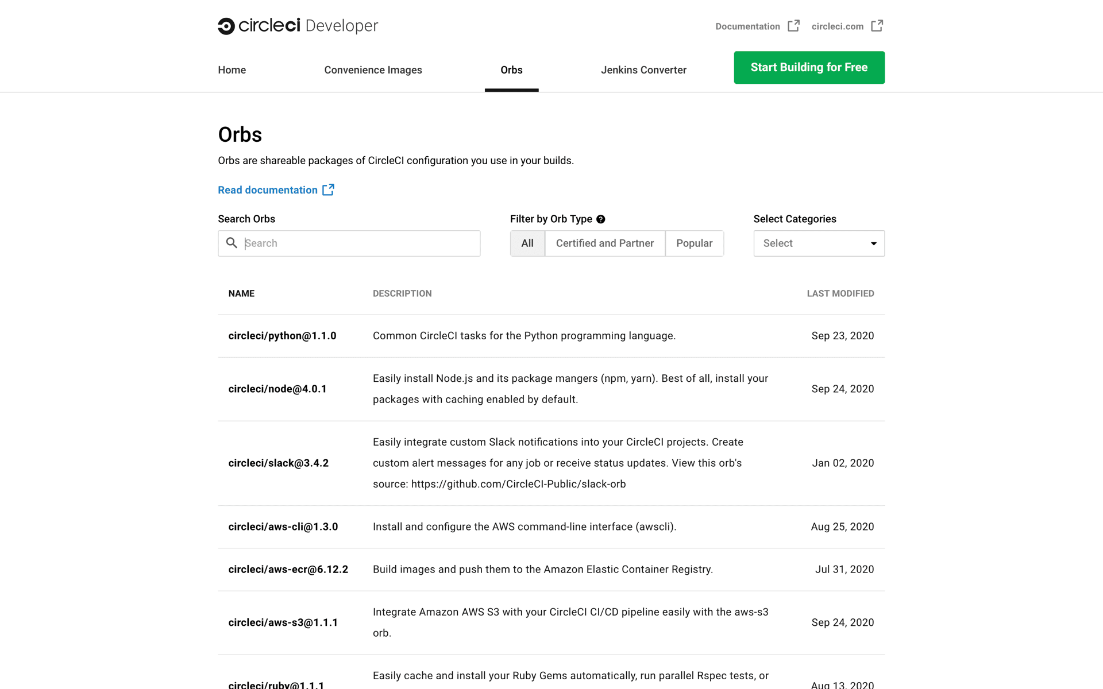Click Start Building for Free button

pos(809,67)
